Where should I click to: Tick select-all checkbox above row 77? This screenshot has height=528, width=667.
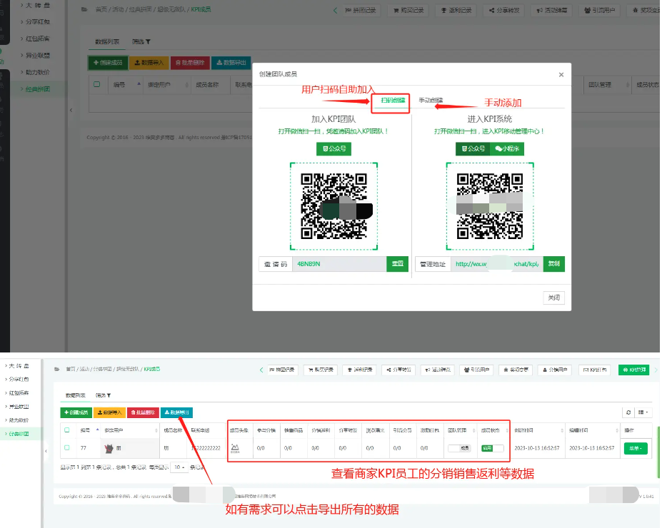tap(67, 430)
